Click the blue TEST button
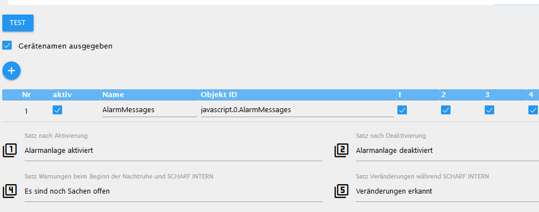The image size is (539, 212). pos(18,23)
